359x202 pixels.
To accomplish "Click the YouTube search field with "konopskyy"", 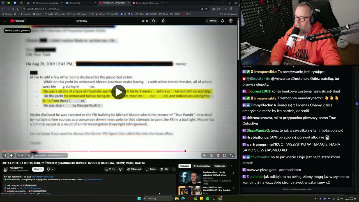I will pyautogui.click(x=108, y=21).
